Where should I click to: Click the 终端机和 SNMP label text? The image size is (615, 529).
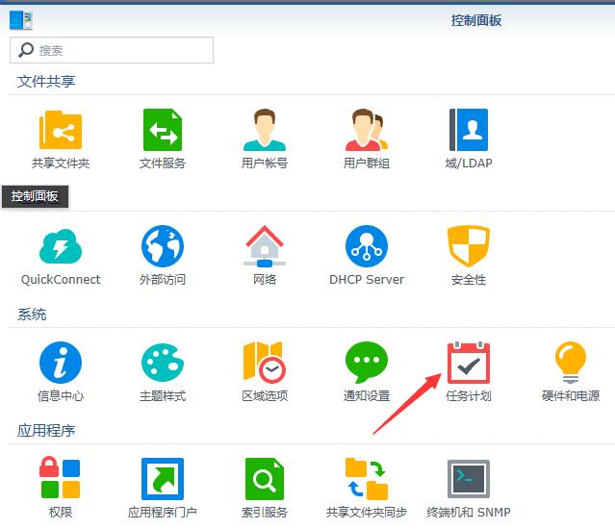click(x=469, y=512)
